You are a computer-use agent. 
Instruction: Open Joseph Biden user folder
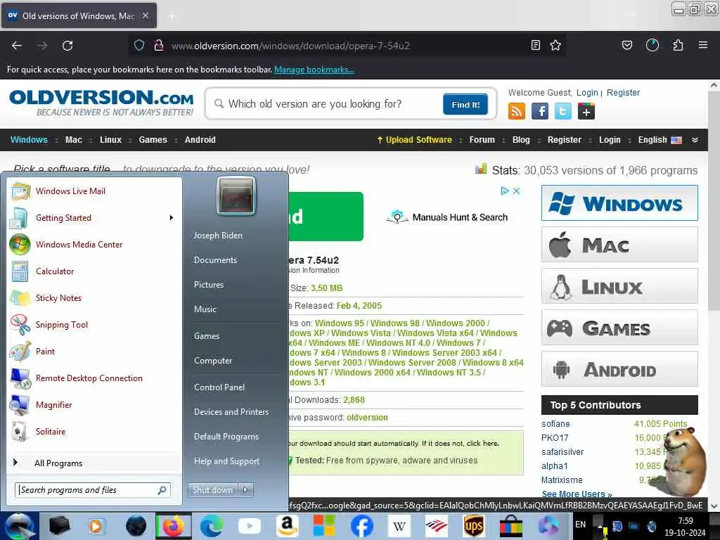point(218,235)
